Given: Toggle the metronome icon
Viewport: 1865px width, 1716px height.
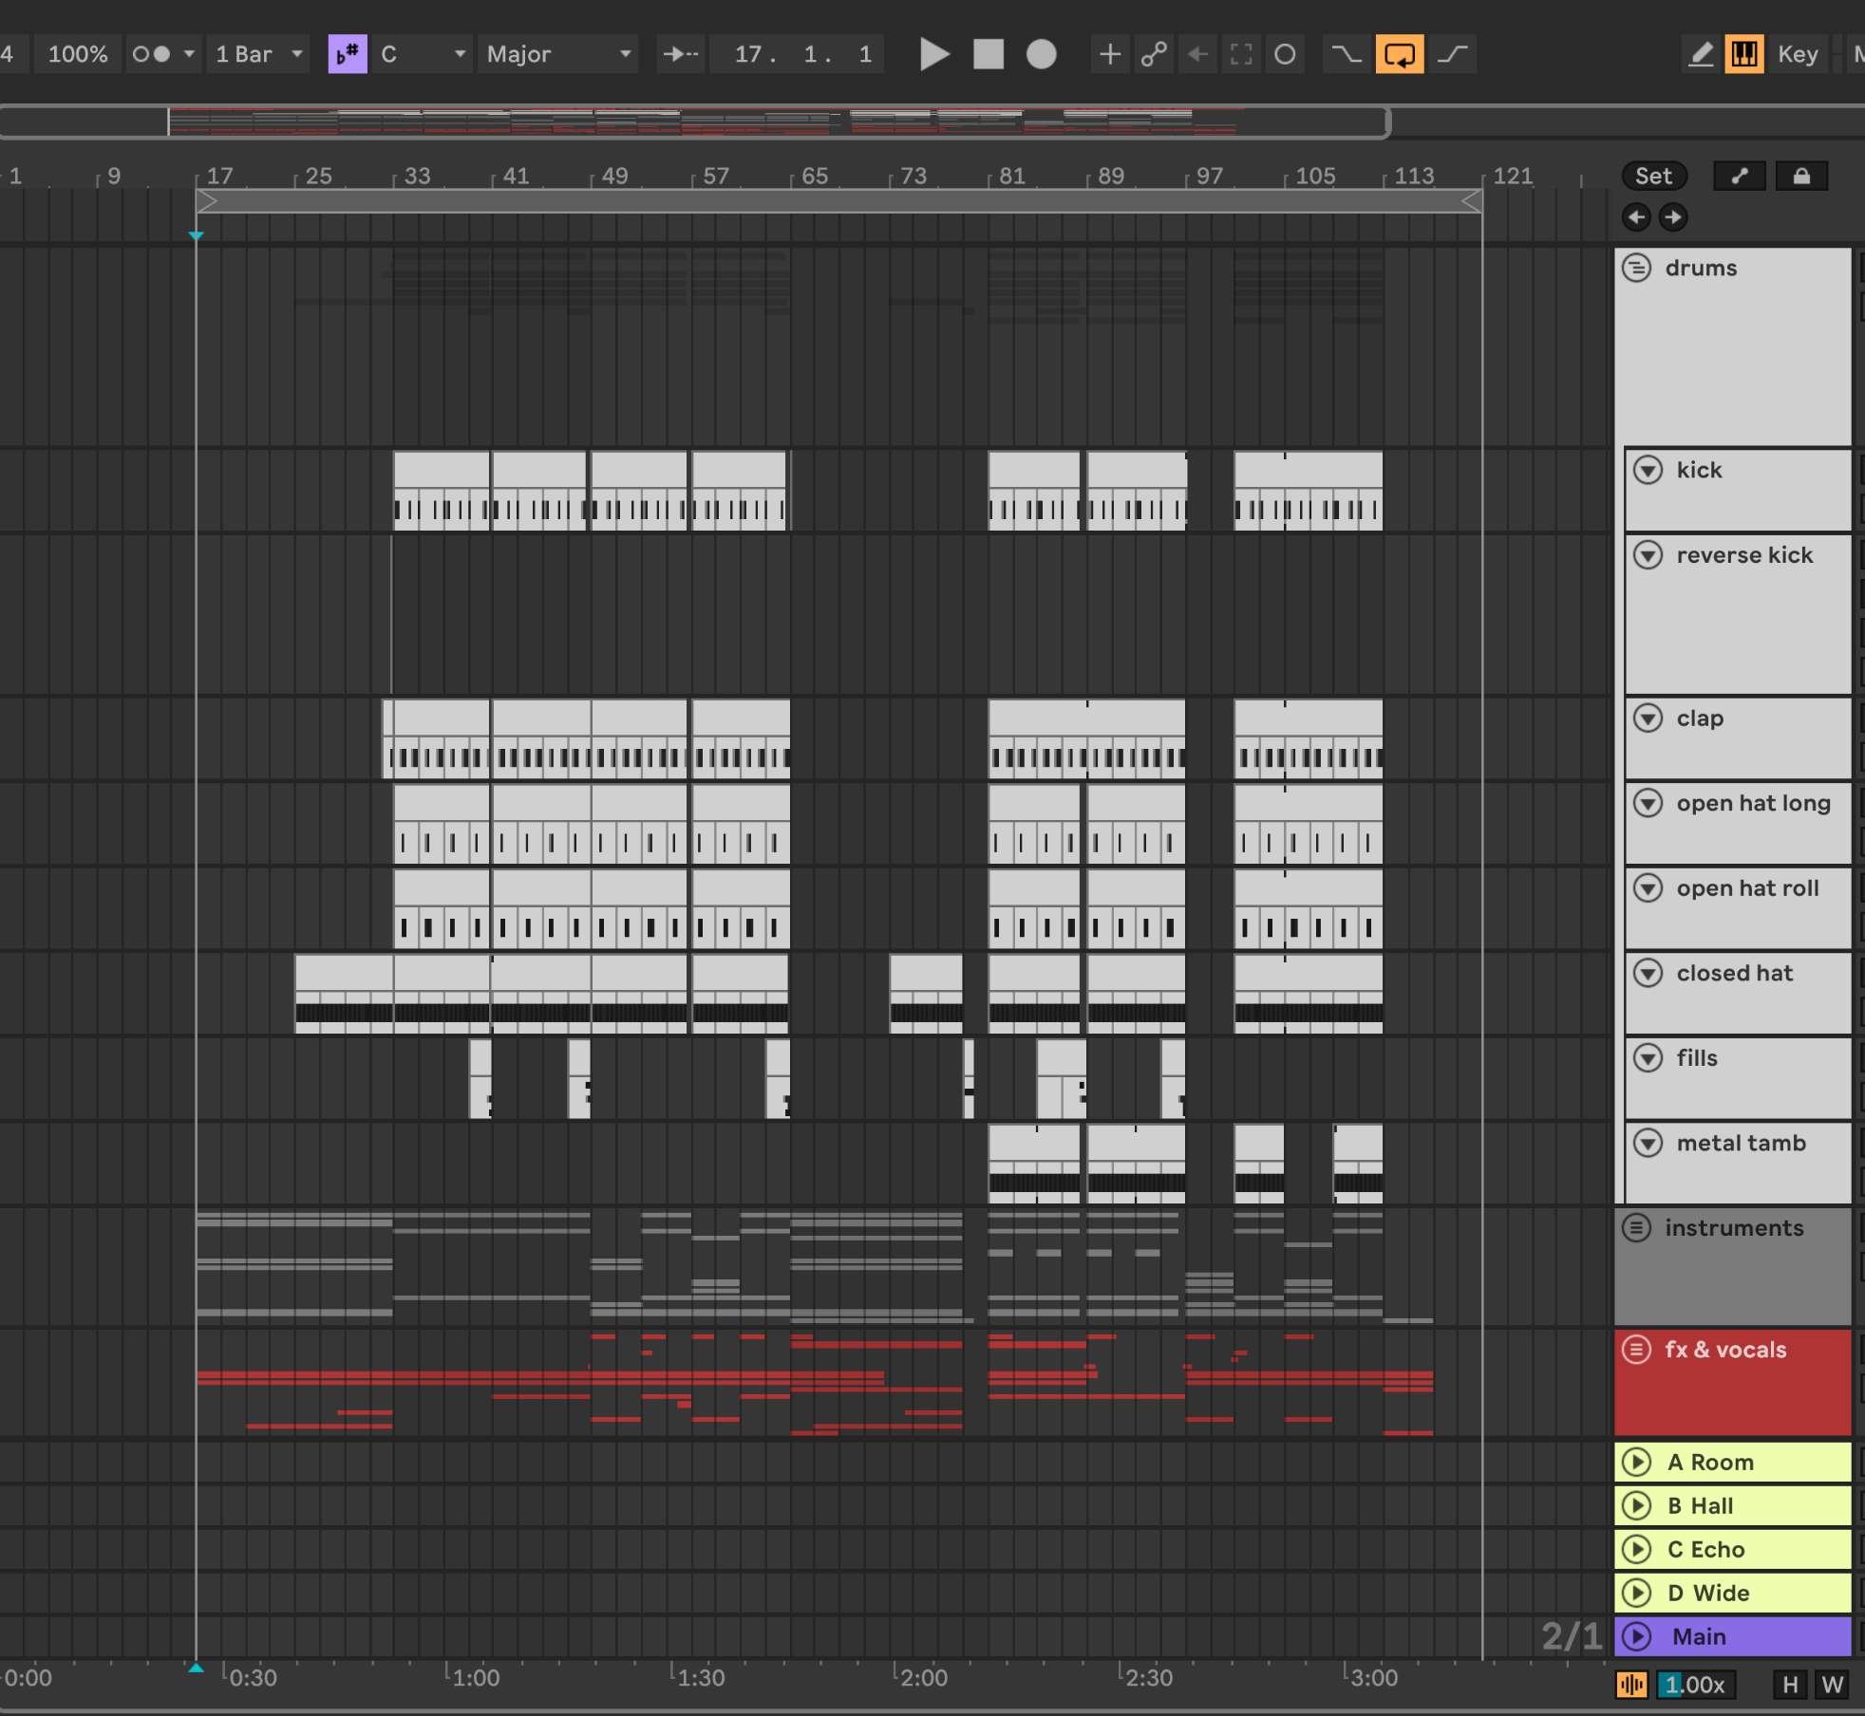Looking at the screenshot, I should click(155, 54).
